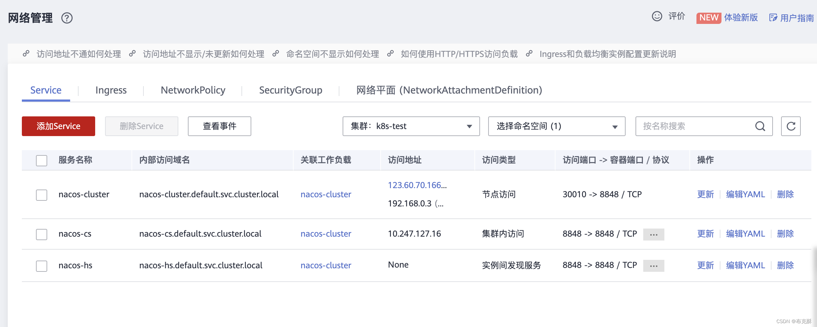Open 访问地址不通如何处理 help link

point(79,54)
